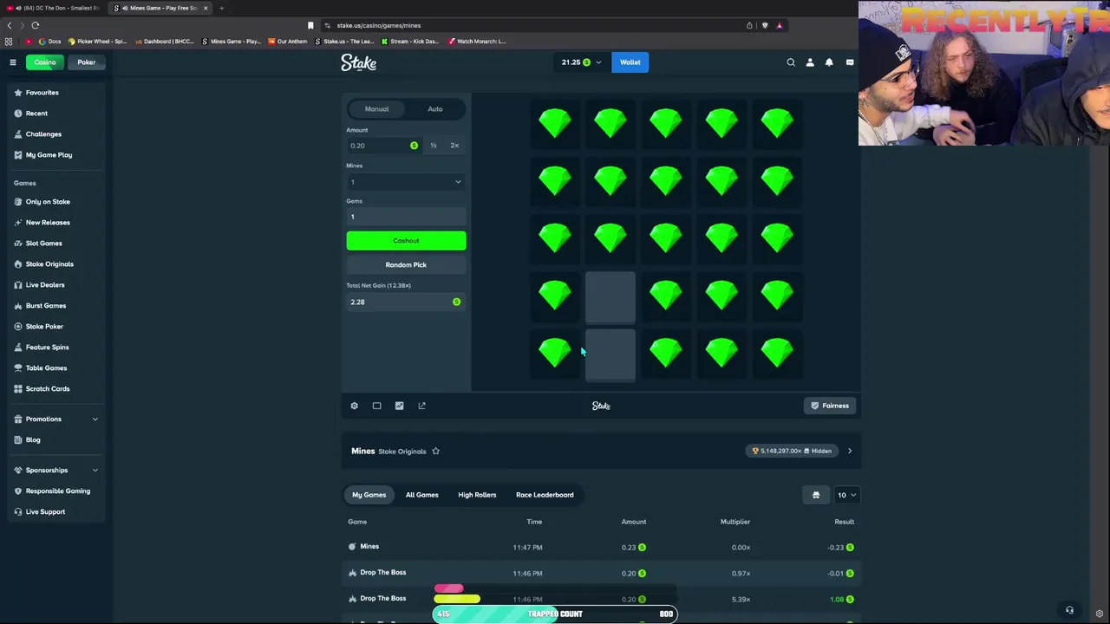Click the Random Pick button

click(x=406, y=264)
